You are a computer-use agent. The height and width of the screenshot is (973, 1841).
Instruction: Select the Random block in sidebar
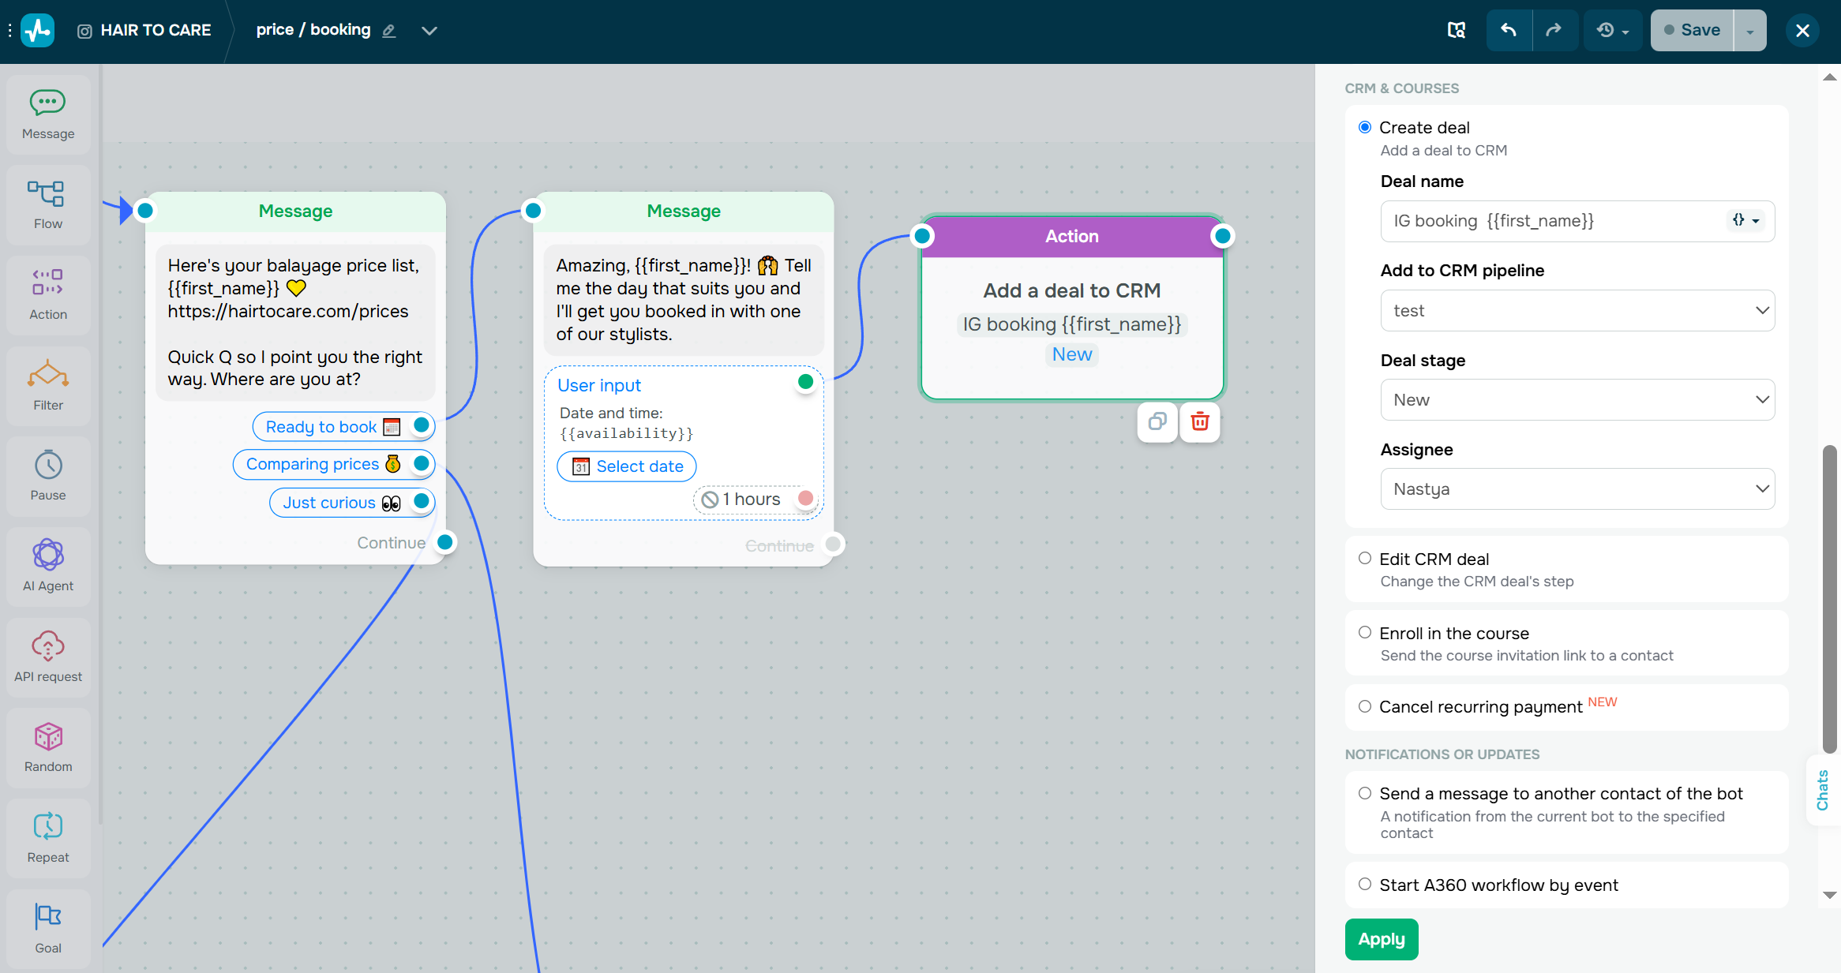[x=48, y=748]
